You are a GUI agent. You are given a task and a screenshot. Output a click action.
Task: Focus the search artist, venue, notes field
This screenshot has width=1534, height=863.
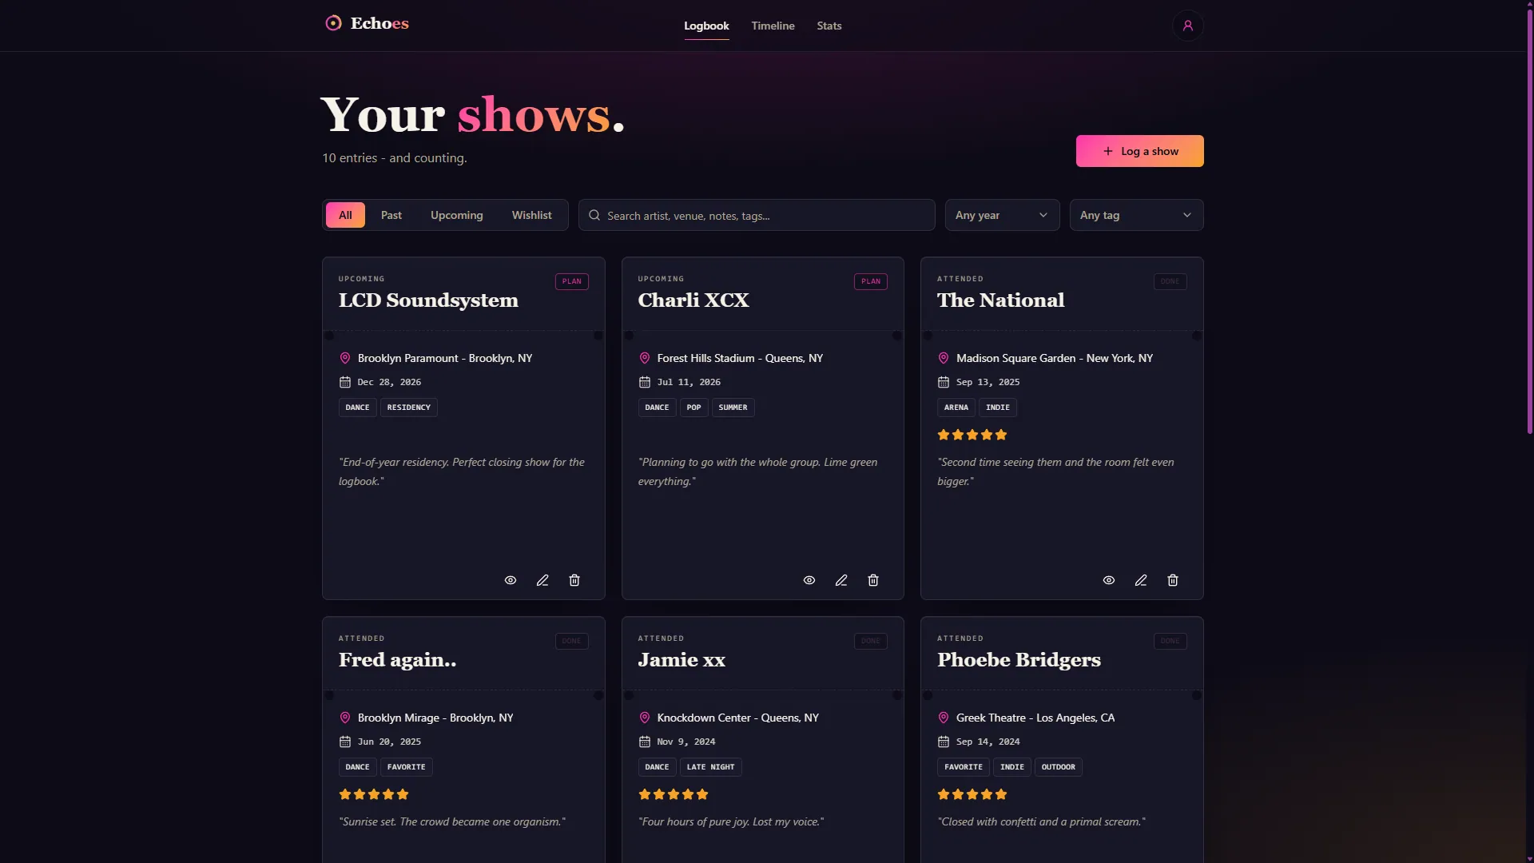tap(757, 215)
